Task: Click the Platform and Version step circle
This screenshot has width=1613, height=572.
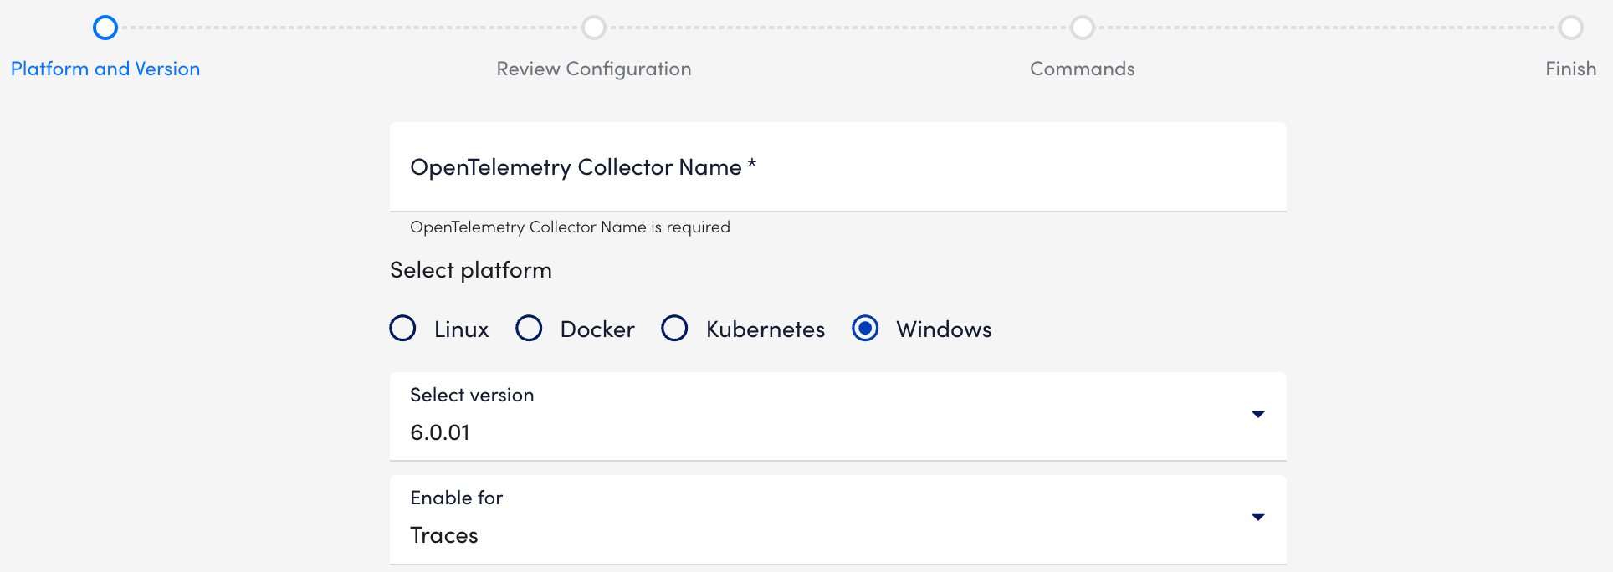Action: [105, 28]
